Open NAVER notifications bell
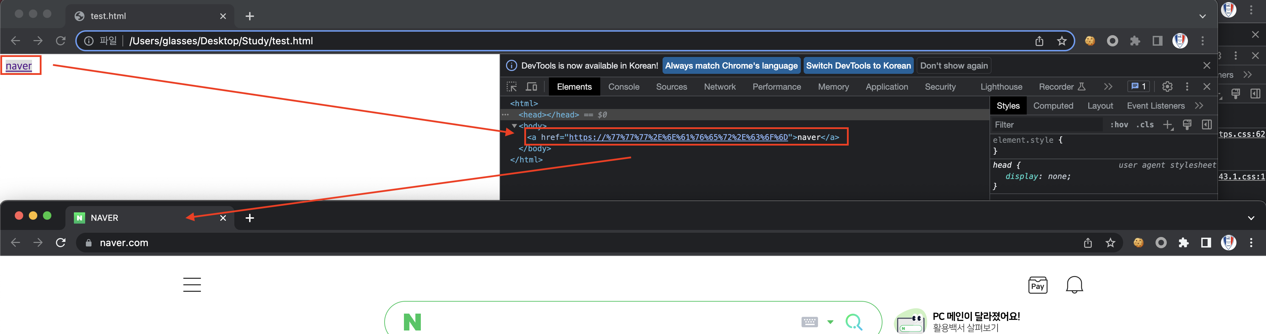The height and width of the screenshot is (334, 1266). 1074,285
